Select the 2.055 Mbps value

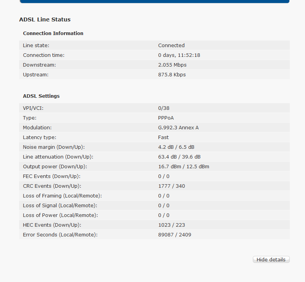pos(172,65)
